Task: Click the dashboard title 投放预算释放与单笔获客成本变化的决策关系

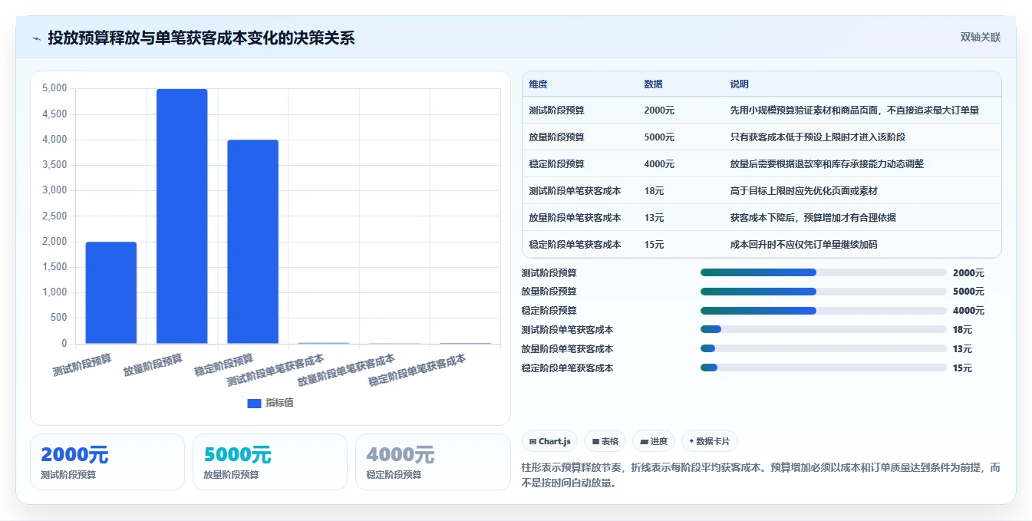Action: (201, 38)
